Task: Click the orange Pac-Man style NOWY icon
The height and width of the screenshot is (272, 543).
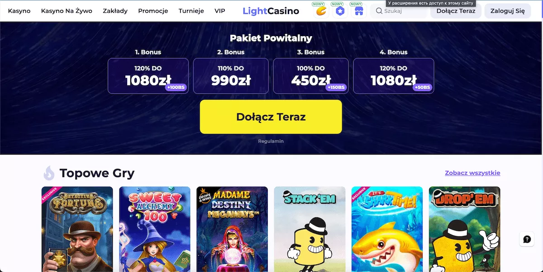Action: (321, 11)
